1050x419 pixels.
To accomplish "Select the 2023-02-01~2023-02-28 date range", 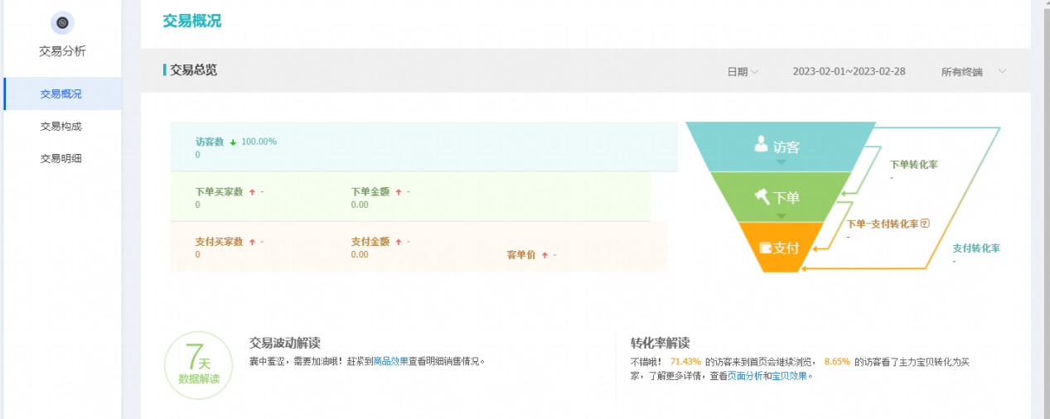I will (x=849, y=72).
